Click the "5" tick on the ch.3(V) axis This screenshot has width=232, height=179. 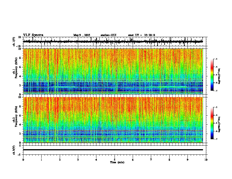pos(20,145)
